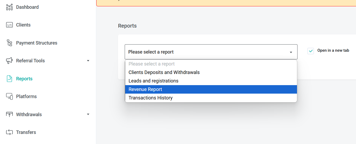Open the Transfers page
The height and width of the screenshot is (144, 356).
(26, 132)
